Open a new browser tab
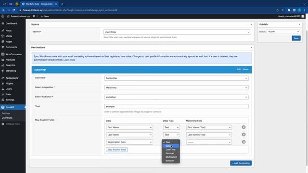 click(x=62, y=4)
